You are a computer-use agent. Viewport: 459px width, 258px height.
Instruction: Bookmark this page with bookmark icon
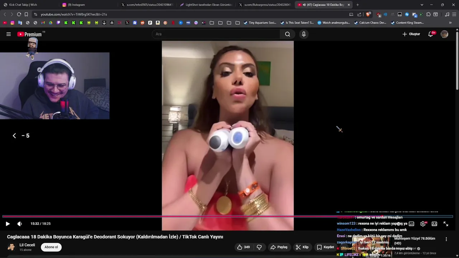pyautogui.click(x=26, y=14)
